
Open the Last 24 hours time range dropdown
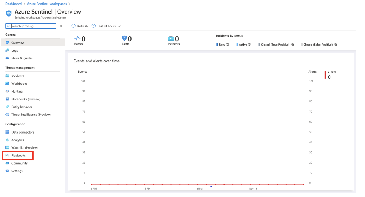pyautogui.click(x=106, y=26)
